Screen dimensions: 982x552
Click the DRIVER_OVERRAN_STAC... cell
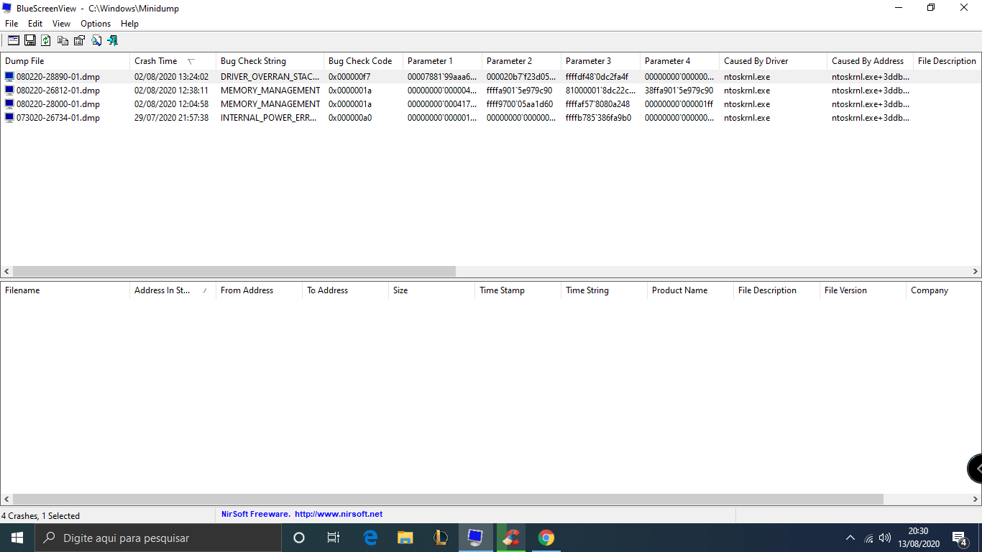pos(270,77)
